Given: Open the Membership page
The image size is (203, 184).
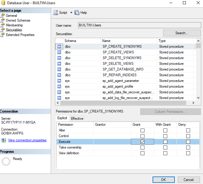Looking at the screenshot, I should click(x=14, y=25).
